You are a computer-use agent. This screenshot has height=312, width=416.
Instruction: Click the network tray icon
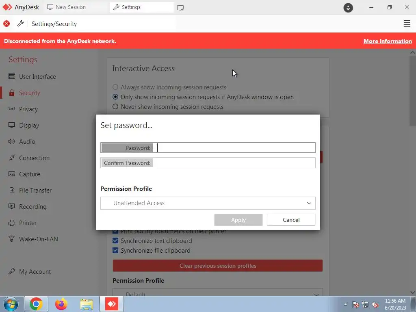point(365,305)
